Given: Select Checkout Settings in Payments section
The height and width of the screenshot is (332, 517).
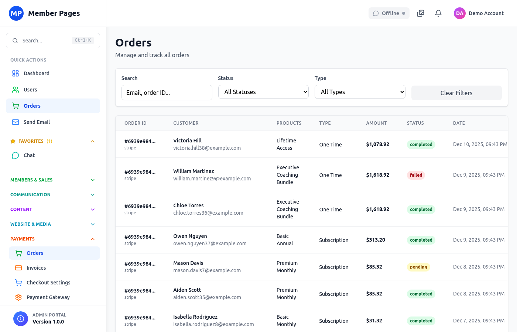Looking at the screenshot, I should (x=48, y=283).
